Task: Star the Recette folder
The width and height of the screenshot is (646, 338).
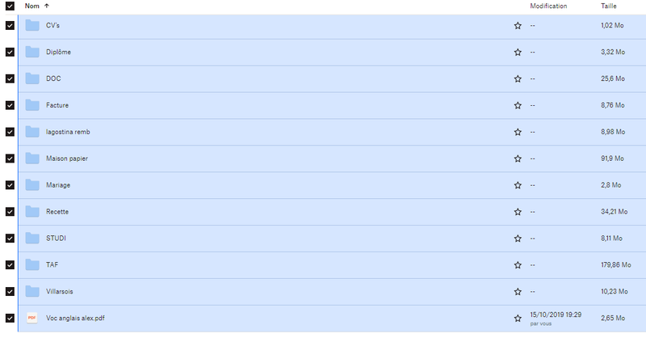Action: coord(518,212)
